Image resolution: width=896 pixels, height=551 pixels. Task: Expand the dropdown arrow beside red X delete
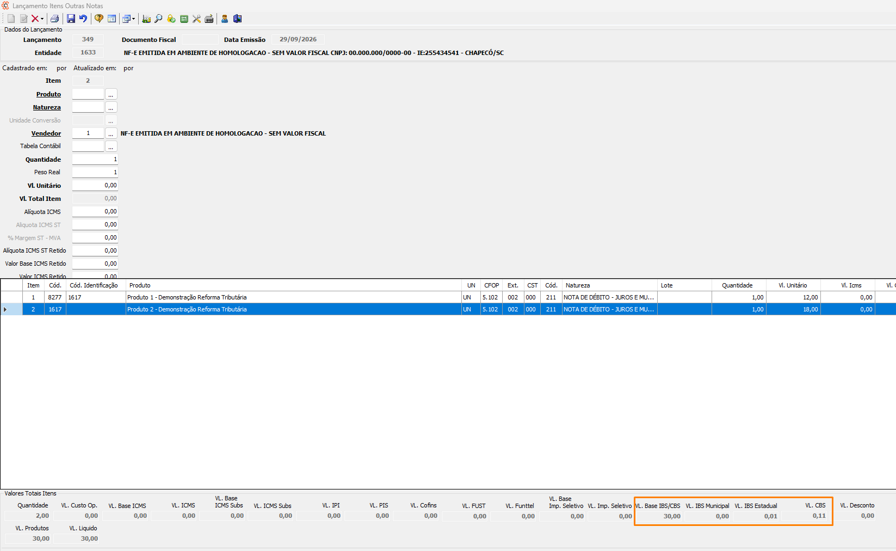click(42, 19)
